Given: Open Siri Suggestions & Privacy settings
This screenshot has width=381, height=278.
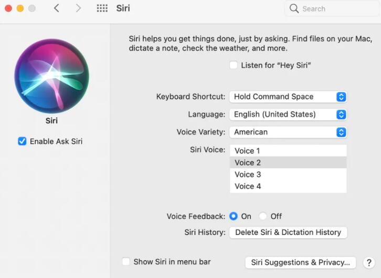Looking at the screenshot, I should click(301, 263).
